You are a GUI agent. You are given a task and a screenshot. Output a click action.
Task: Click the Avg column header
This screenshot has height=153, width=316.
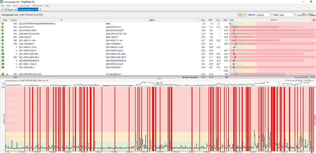203,20
